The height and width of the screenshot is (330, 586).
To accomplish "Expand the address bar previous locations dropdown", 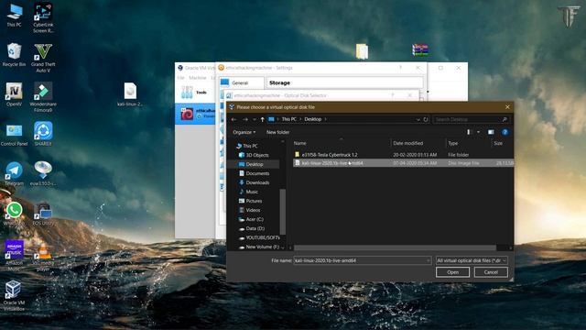I will pyautogui.click(x=418, y=119).
